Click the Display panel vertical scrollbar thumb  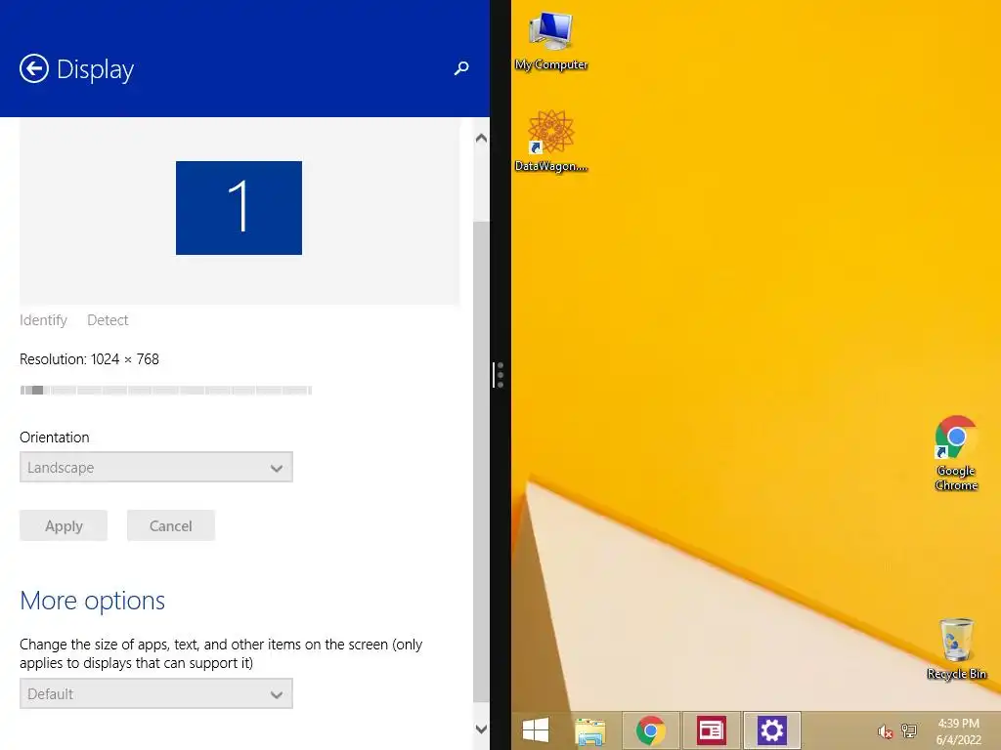[x=481, y=462]
